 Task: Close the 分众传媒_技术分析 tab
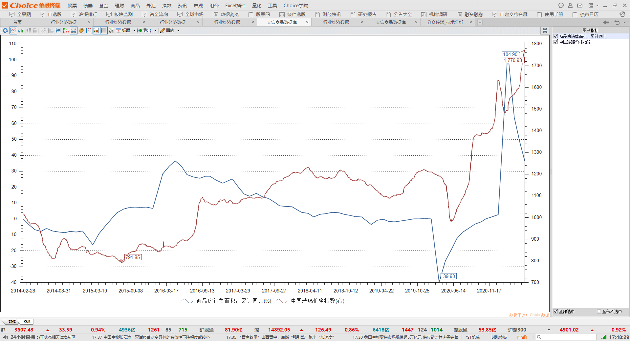click(471, 22)
